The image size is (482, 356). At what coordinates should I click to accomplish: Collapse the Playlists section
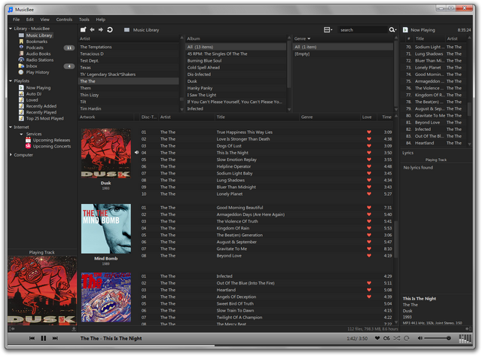tap(11, 81)
